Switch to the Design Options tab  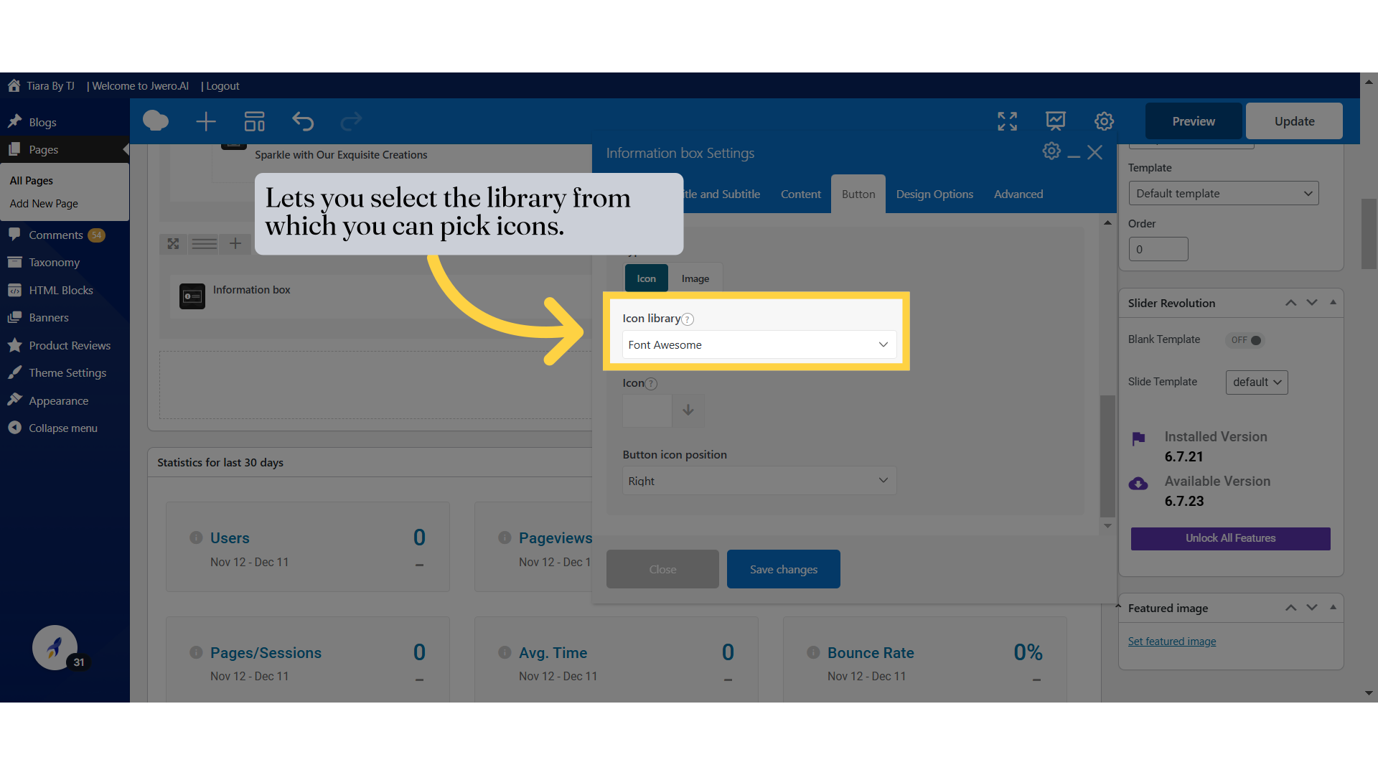(x=934, y=194)
